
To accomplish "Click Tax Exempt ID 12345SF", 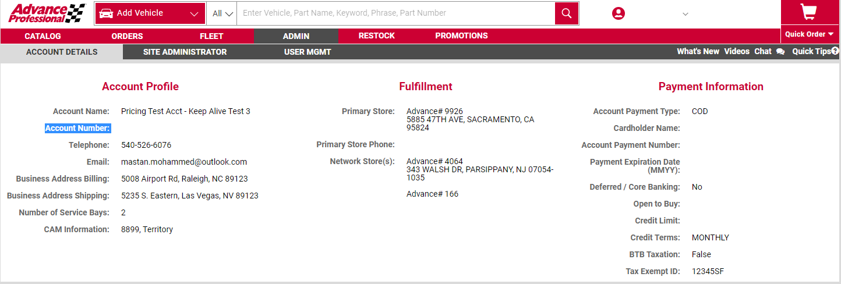I will [708, 271].
